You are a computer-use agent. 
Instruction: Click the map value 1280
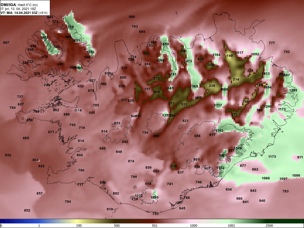coord(154,198)
